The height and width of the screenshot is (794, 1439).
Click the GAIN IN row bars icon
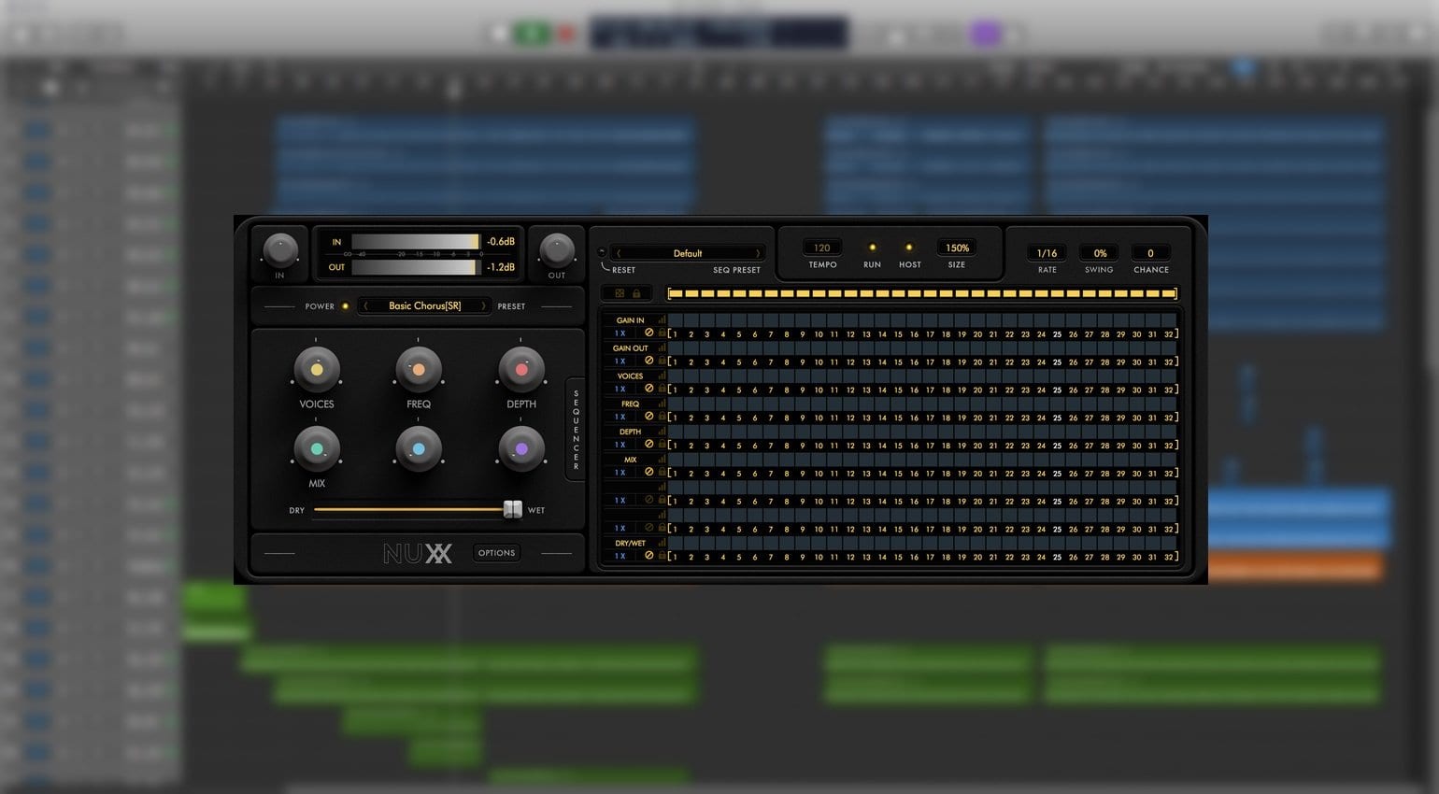point(662,319)
